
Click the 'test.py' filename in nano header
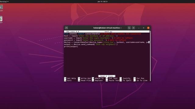[108, 31]
